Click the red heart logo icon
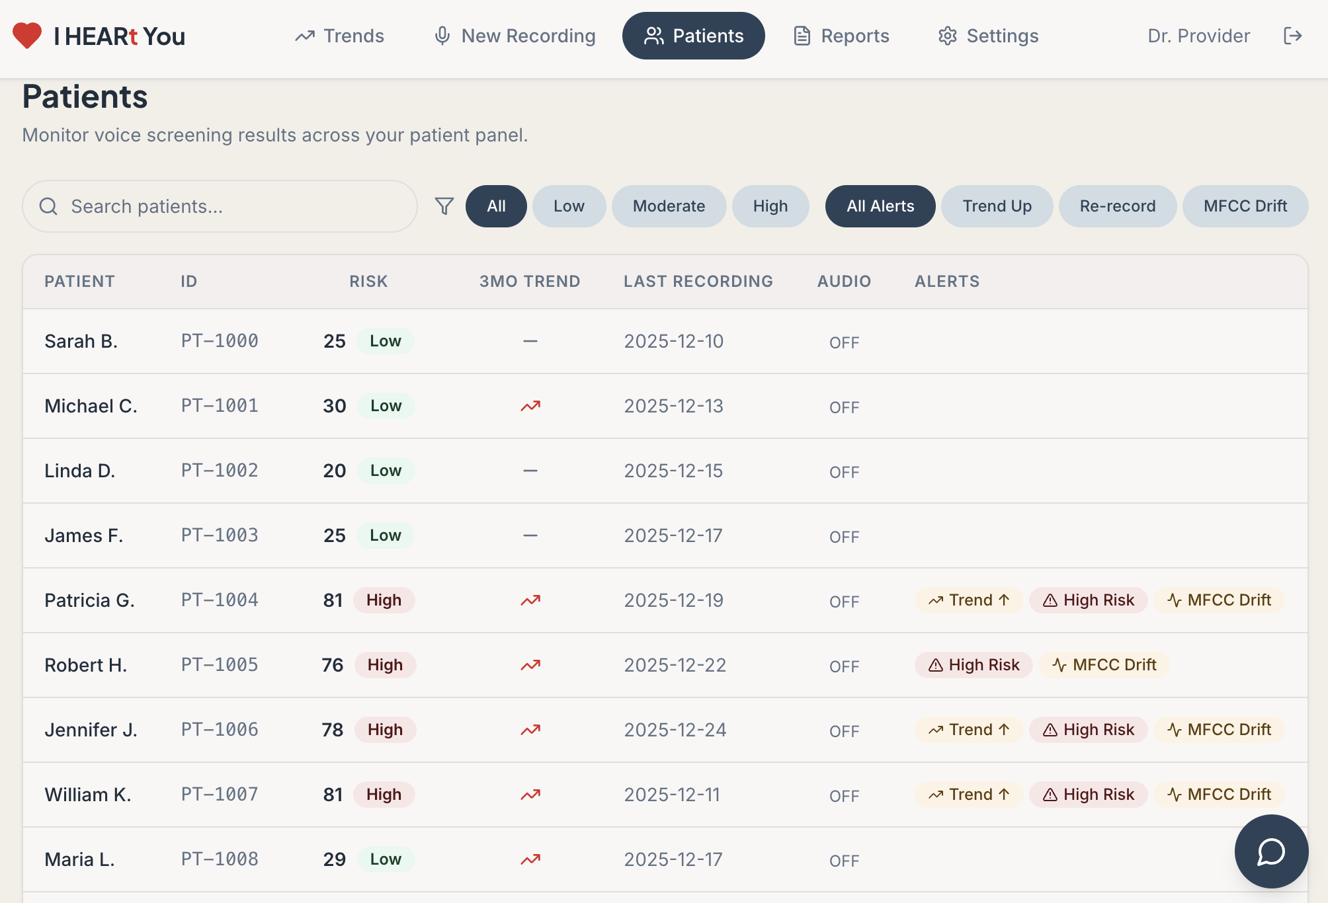The height and width of the screenshot is (903, 1328). (x=27, y=36)
